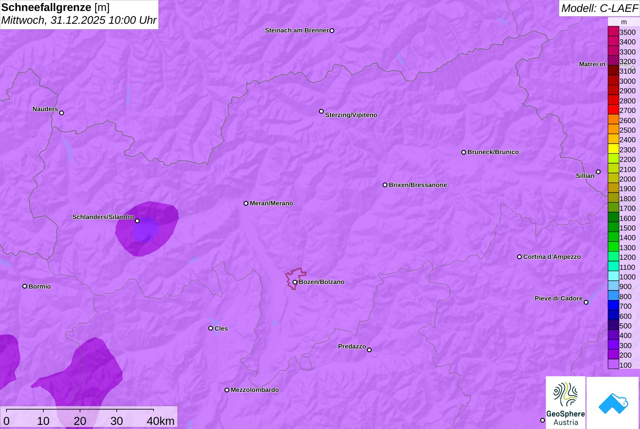Click the 1500 m green legend swatch
The image size is (640, 429).
tap(613, 227)
